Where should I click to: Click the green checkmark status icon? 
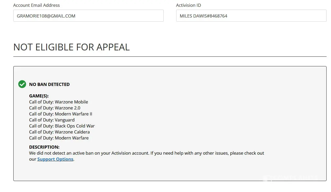22,84
